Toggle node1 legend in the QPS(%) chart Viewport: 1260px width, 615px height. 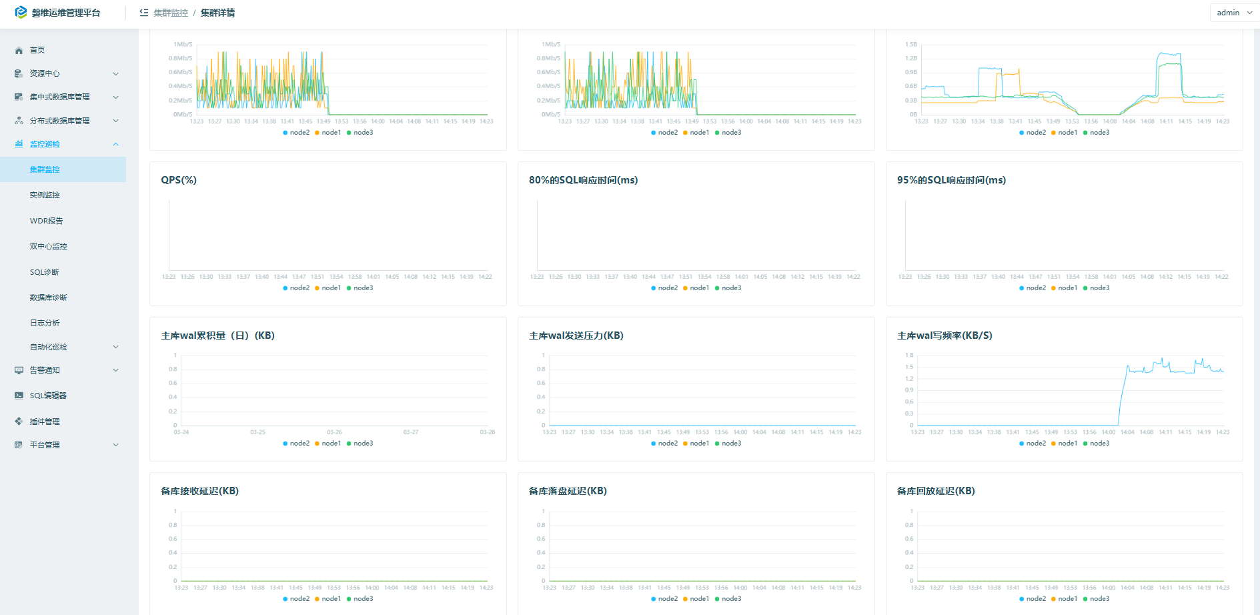328,288
